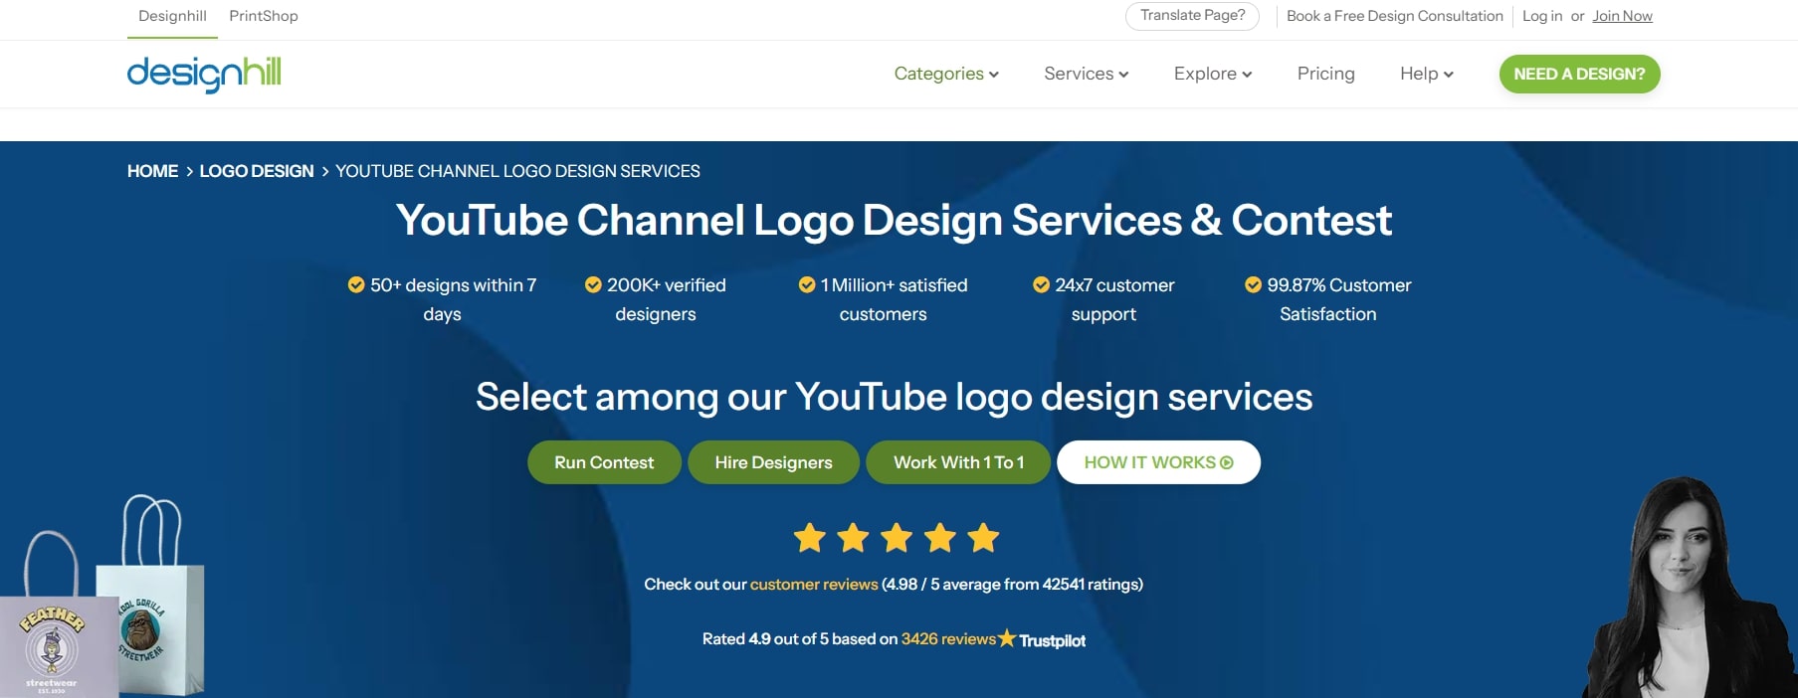
Task: Switch to the PrintShop tab
Action: pos(263,16)
